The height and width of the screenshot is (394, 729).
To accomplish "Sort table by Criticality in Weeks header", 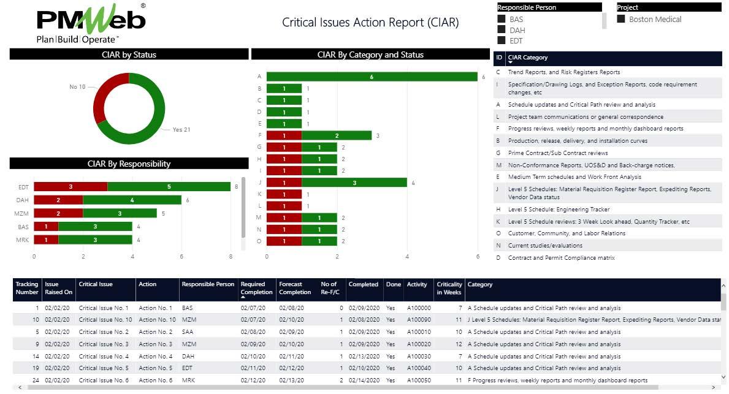I will (x=449, y=288).
